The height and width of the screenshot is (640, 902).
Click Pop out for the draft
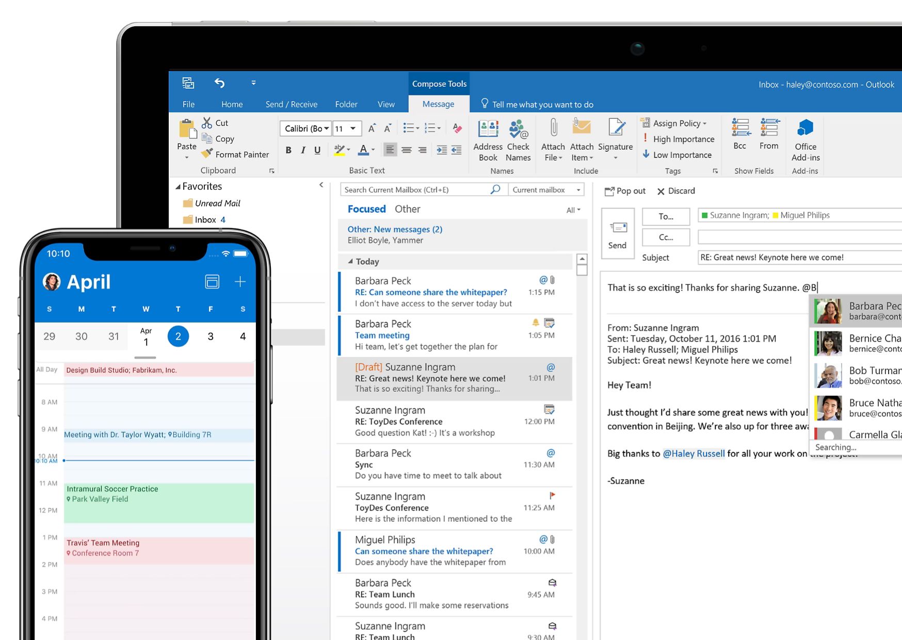(625, 191)
